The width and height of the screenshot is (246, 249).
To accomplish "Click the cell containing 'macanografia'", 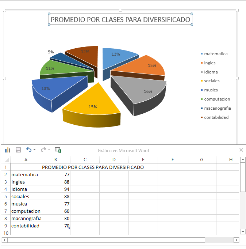I will [26, 218].
